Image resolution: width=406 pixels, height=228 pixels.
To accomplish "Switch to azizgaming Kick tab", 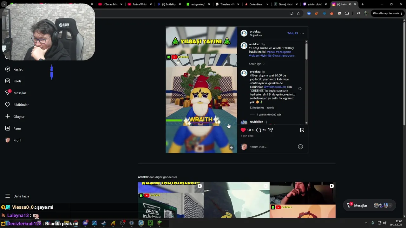I will click(x=196, y=4).
